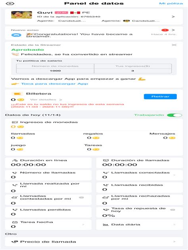Tap info icon beside Tasa de repuesta
Viewport: 188px width, 250px height.
(x=173, y=210)
